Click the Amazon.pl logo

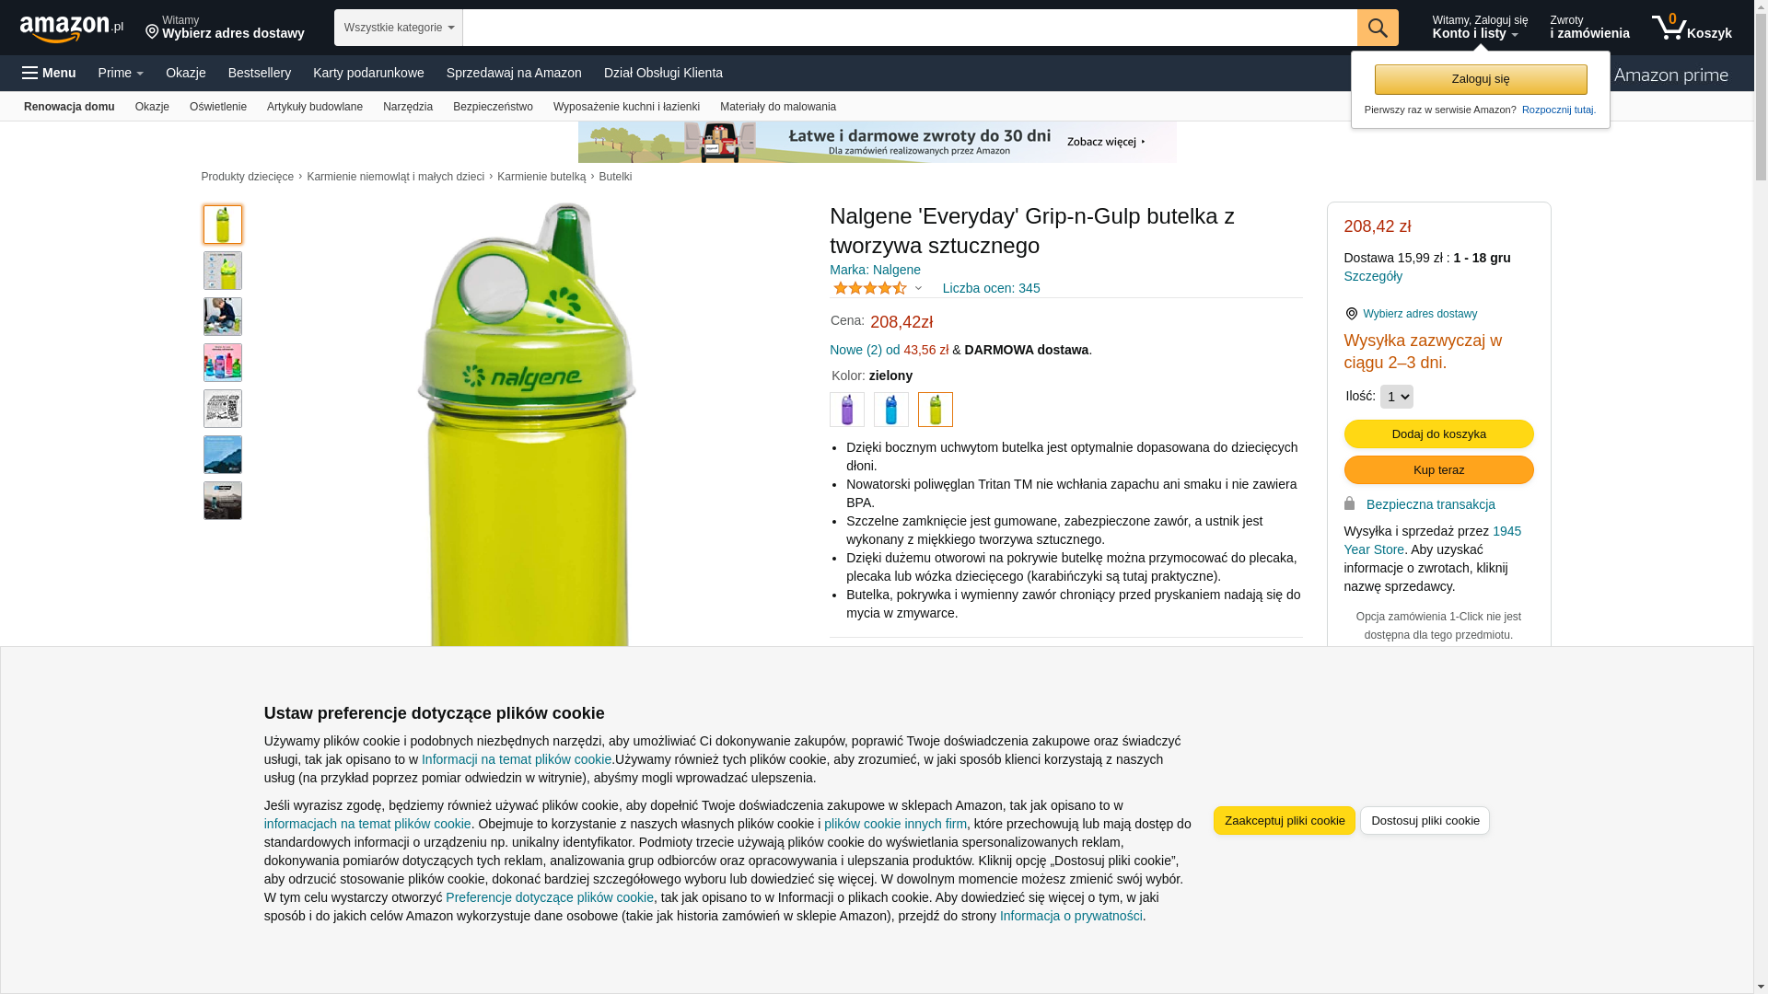click(x=71, y=29)
